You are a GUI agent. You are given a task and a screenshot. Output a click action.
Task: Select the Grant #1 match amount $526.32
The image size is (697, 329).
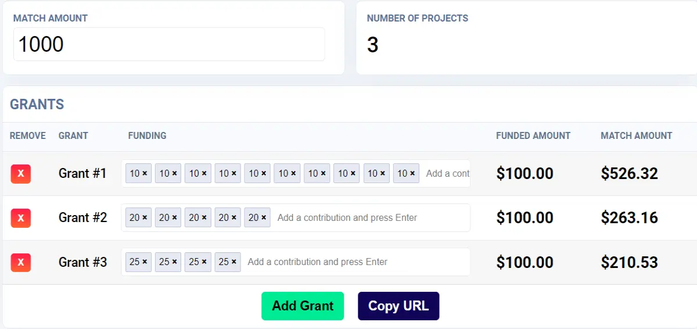point(629,173)
